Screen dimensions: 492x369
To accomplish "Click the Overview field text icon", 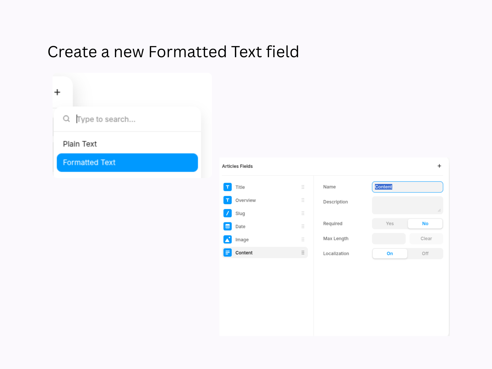I will (228, 200).
